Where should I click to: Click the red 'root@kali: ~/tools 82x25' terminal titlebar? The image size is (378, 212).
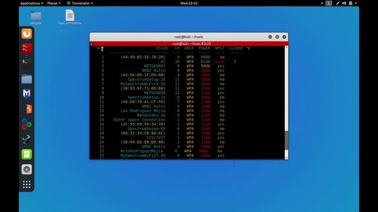pyautogui.click(x=189, y=44)
